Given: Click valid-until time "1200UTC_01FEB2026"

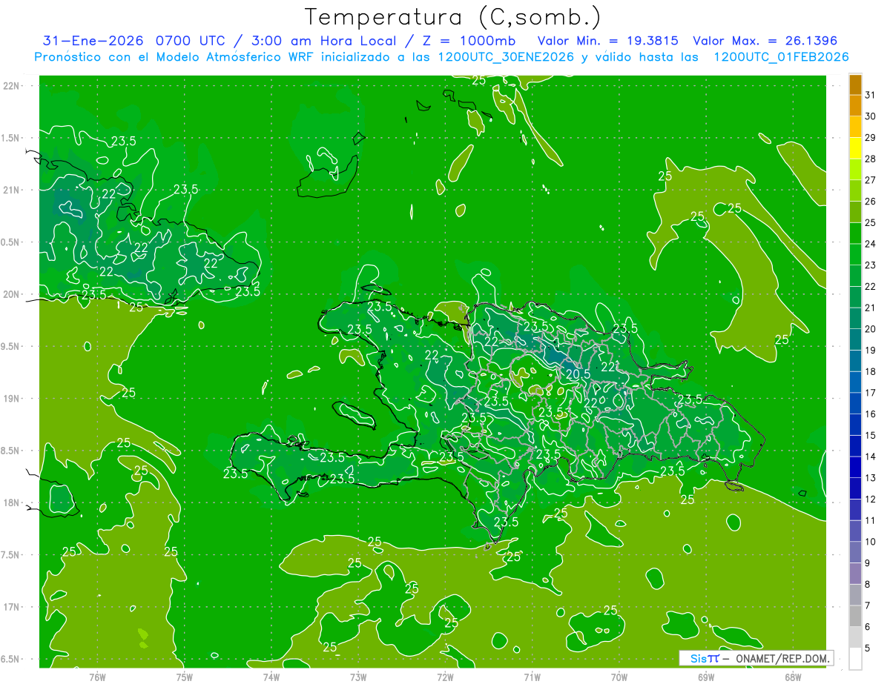Looking at the screenshot, I should pyautogui.click(x=780, y=57).
